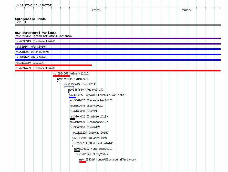Click nsv3555999 (Chaisson2019) label
Image resolution: width=228 pixels, height=172 pixels.
click(x=89, y=122)
